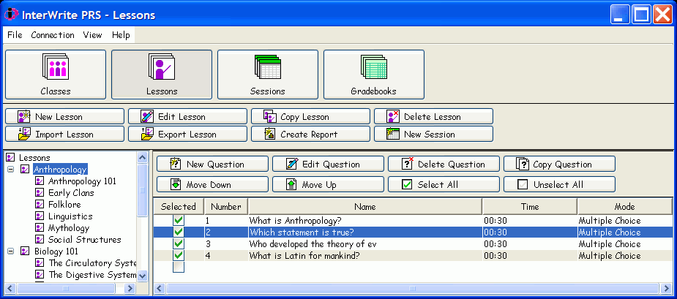Click the Move Down arrow icon
Image resolution: width=677 pixels, height=299 pixels.
(176, 184)
